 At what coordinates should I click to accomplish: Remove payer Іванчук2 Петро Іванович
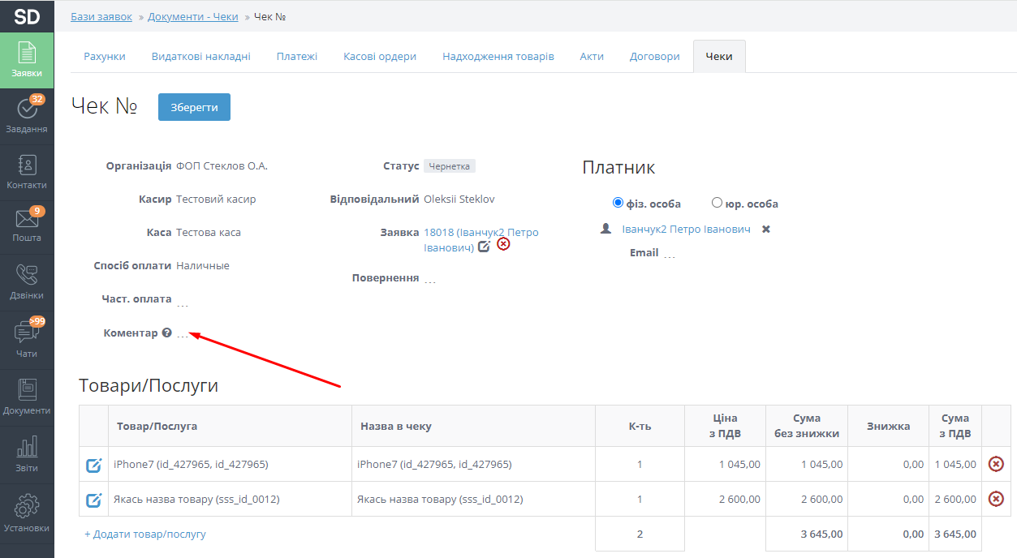tap(765, 230)
